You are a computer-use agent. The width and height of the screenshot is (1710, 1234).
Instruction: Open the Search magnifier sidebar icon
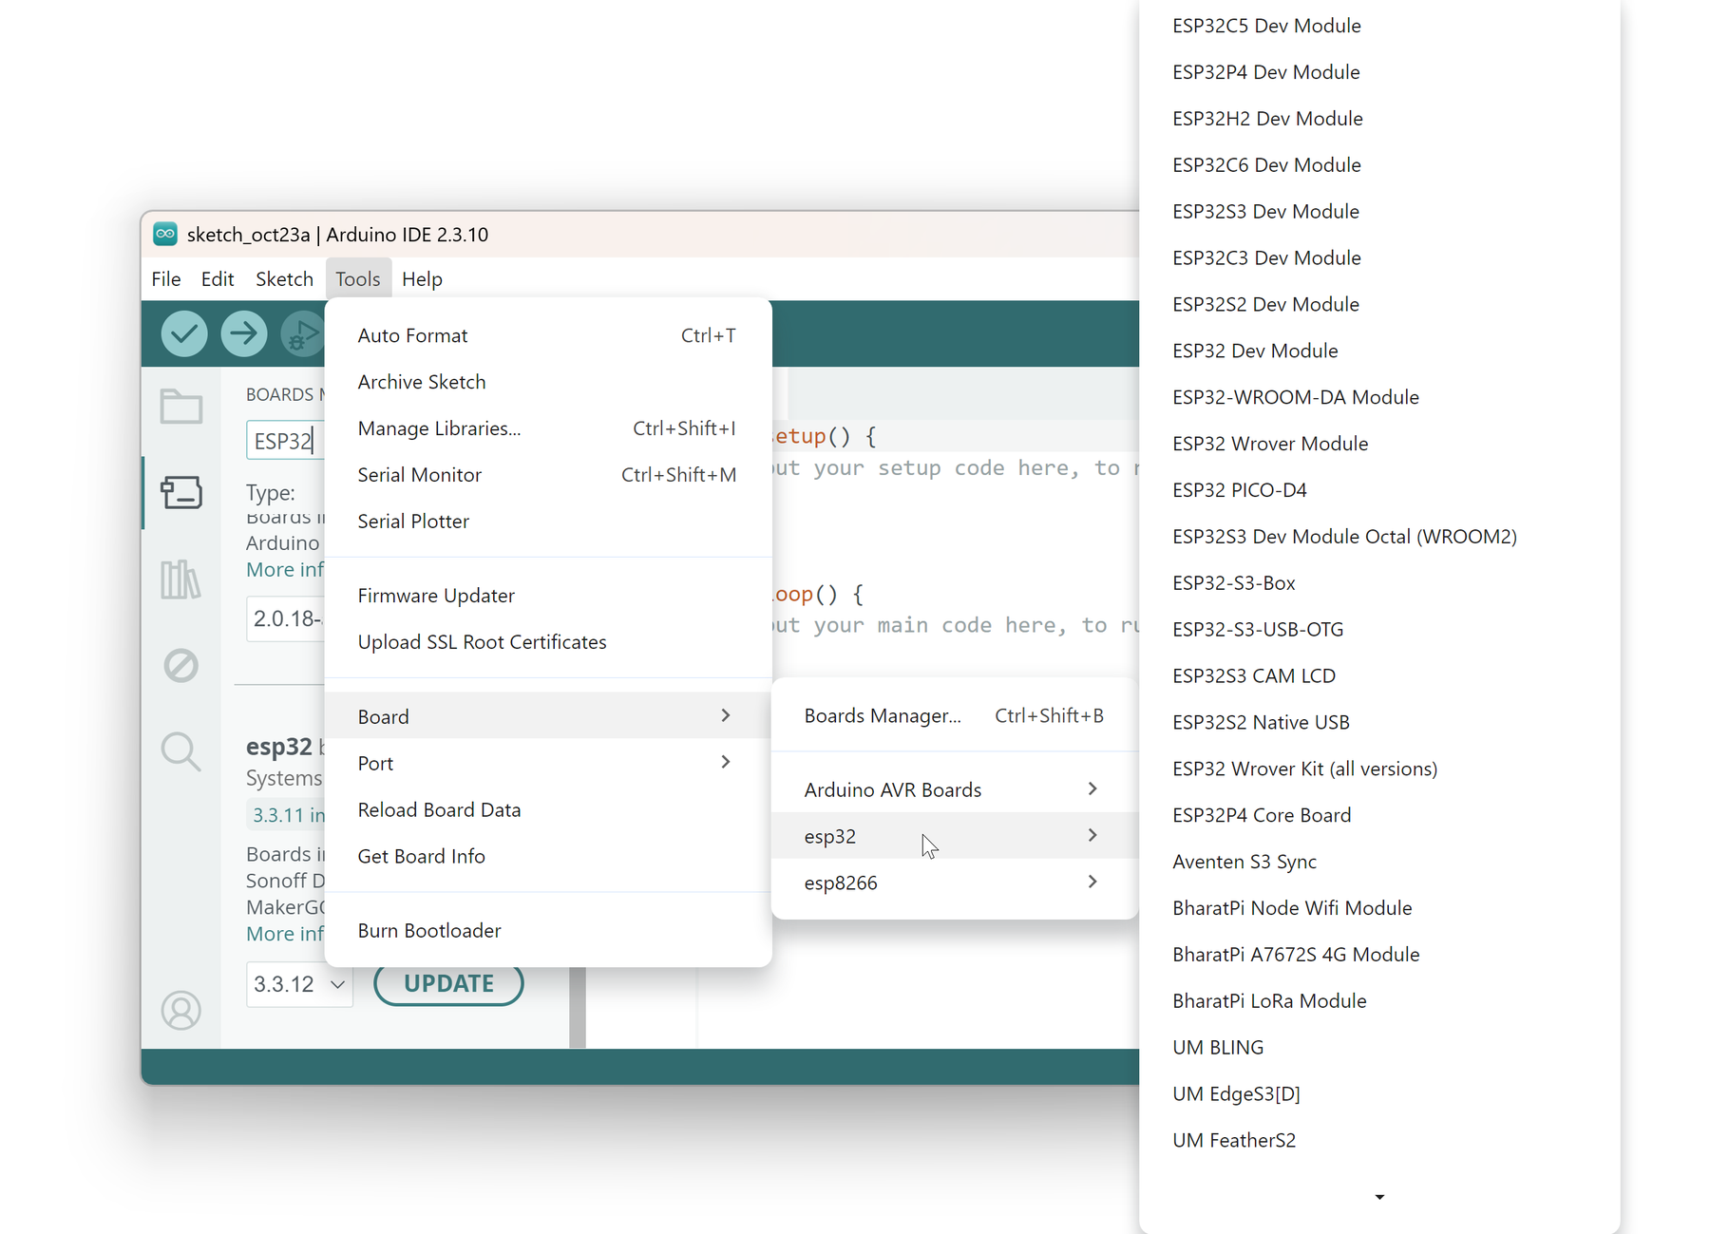tap(180, 751)
